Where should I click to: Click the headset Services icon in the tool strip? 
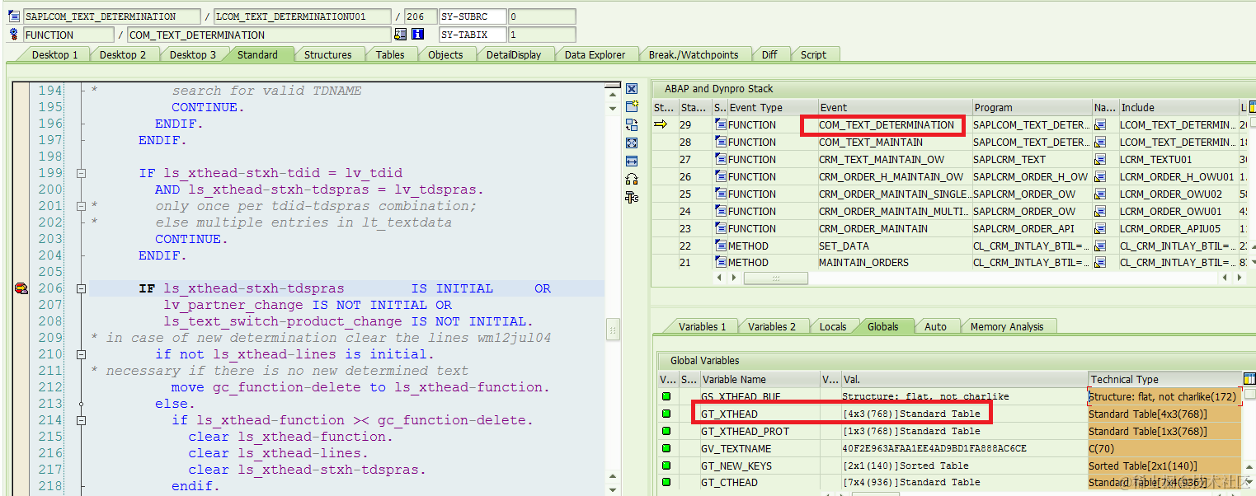(x=632, y=180)
